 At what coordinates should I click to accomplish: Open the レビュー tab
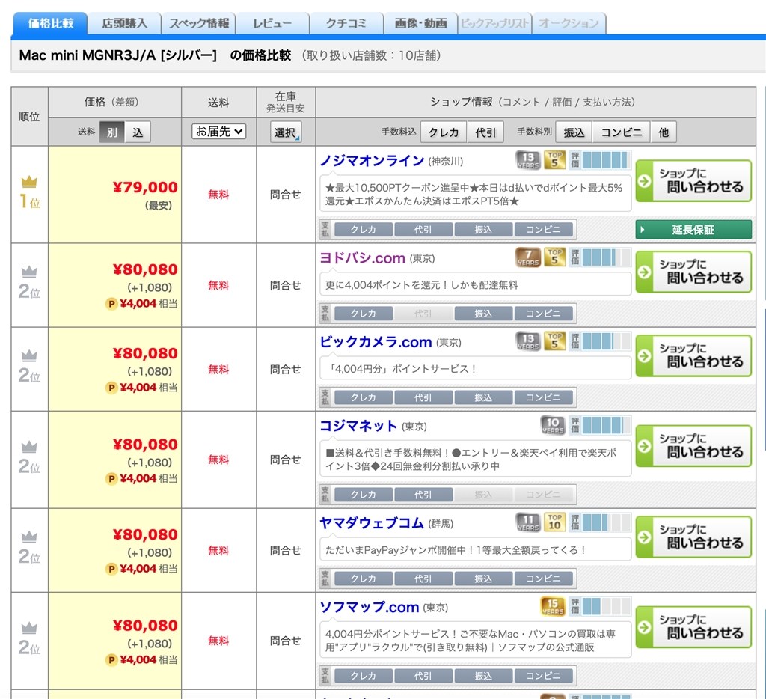[x=272, y=23]
